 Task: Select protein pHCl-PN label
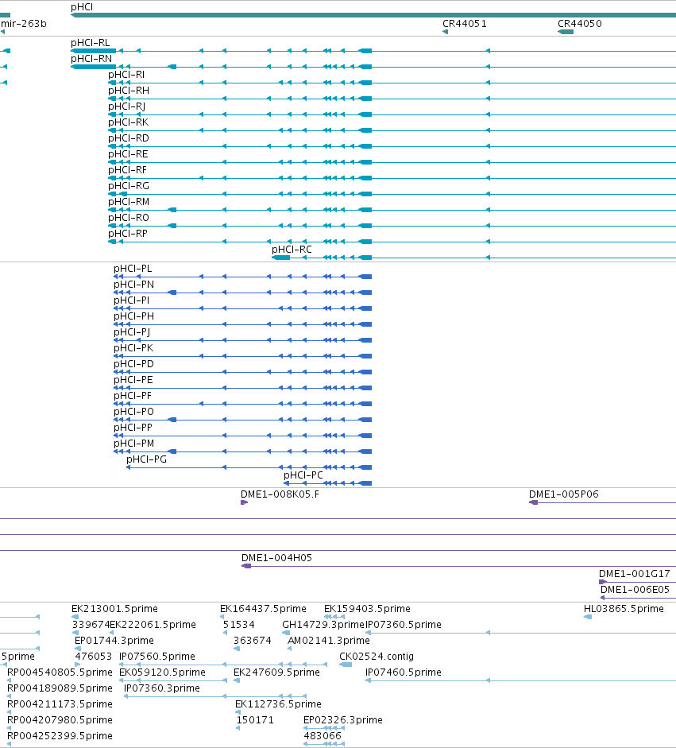134,285
